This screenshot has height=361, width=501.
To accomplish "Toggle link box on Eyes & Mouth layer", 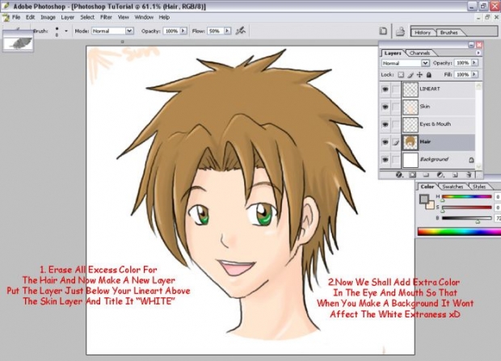I will [396, 124].
